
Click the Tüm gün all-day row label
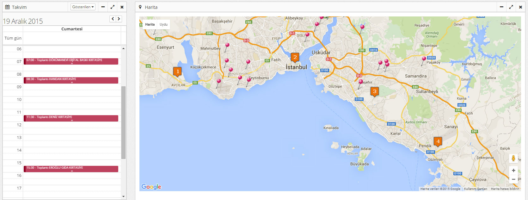pyautogui.click(x=13, y=38)
